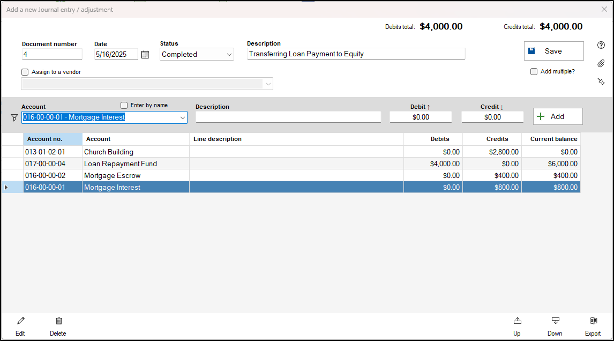The image size is (614, 341).
Task: Check the Add multiple? option
Action: (534, 71)
